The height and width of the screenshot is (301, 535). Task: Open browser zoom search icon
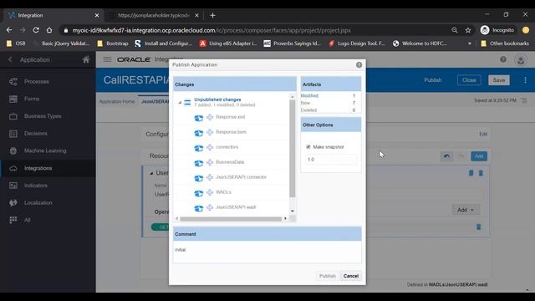click(x=455, y=30)
